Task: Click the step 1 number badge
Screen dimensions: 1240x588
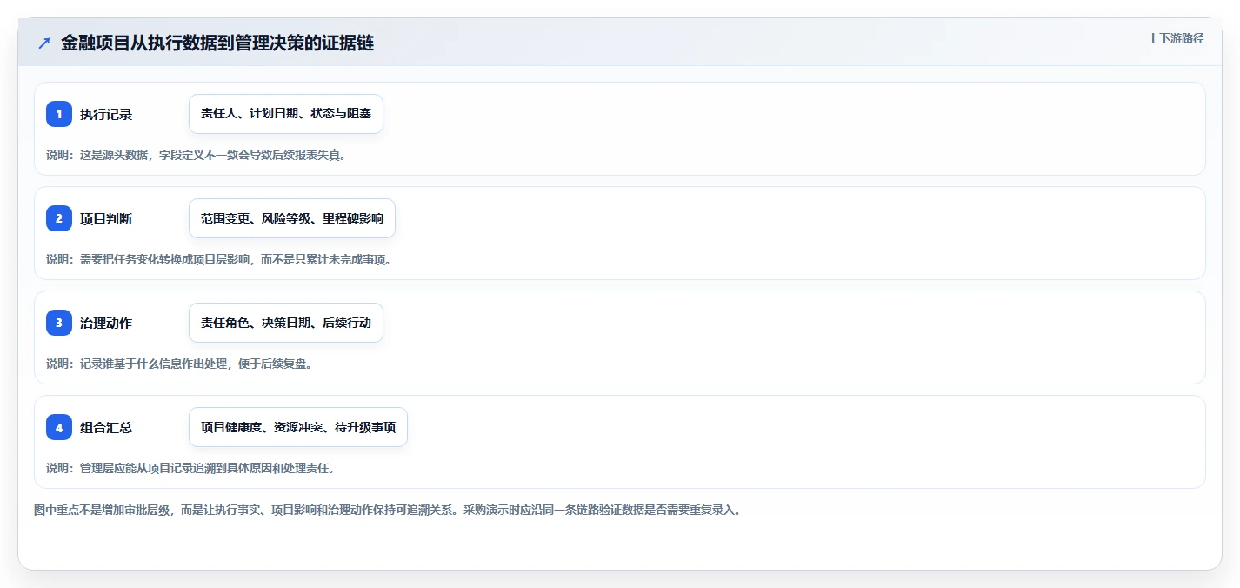Action: [59, 114]
